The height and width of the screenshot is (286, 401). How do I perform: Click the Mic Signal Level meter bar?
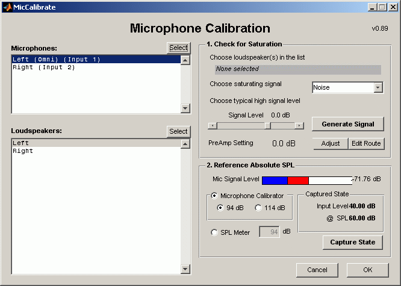coord(307,181)
